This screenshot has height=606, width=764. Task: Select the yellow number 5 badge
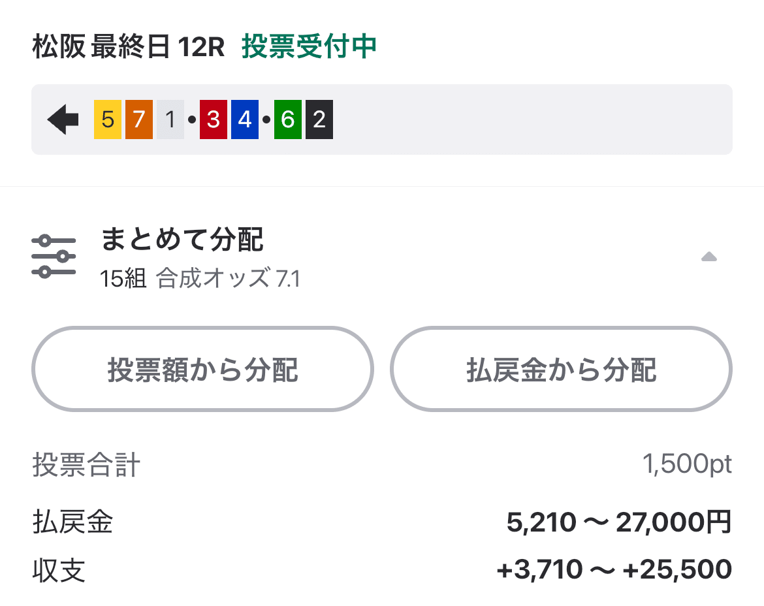(107, 119)
